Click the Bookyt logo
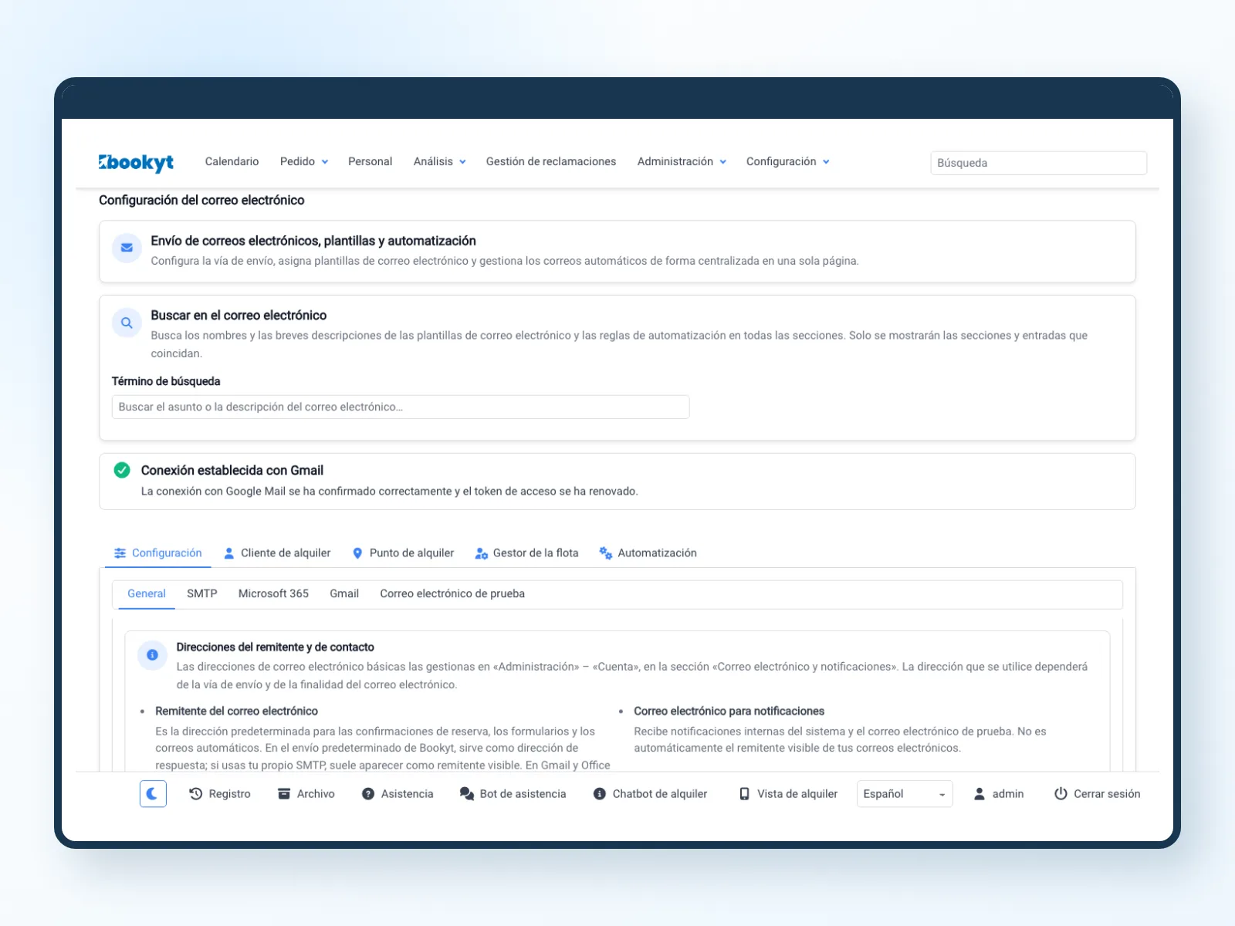 [x=136, y=162]
